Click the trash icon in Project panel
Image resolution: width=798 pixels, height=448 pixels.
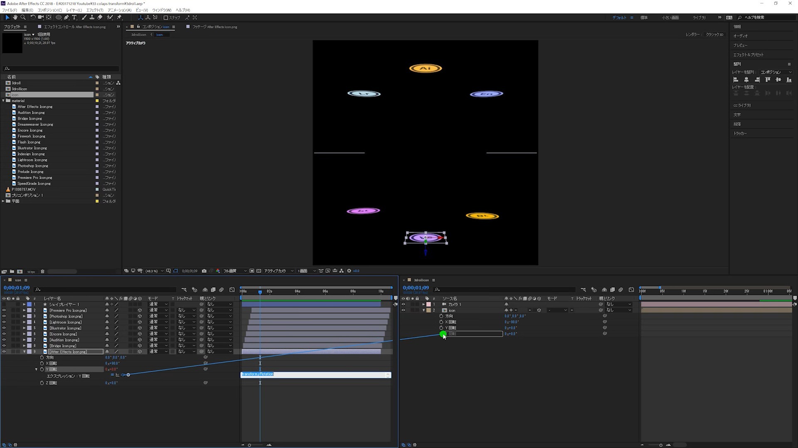[42, 272]
